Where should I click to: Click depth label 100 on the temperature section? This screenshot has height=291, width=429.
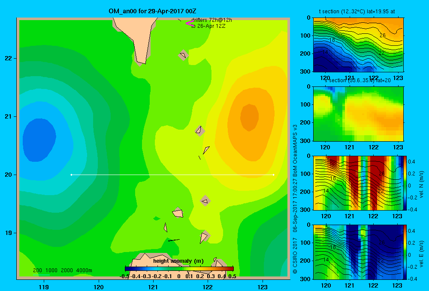point(305,36)
